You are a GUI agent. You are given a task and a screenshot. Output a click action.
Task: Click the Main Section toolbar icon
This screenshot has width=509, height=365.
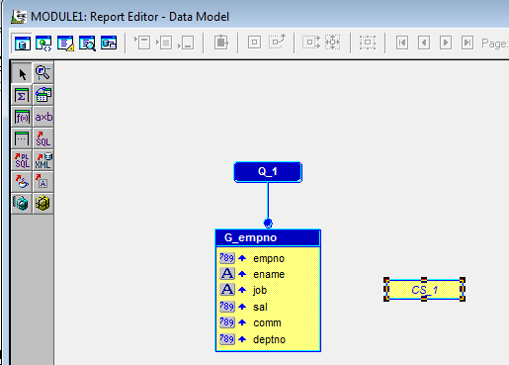pyautogui.click(x=164, y=43)
